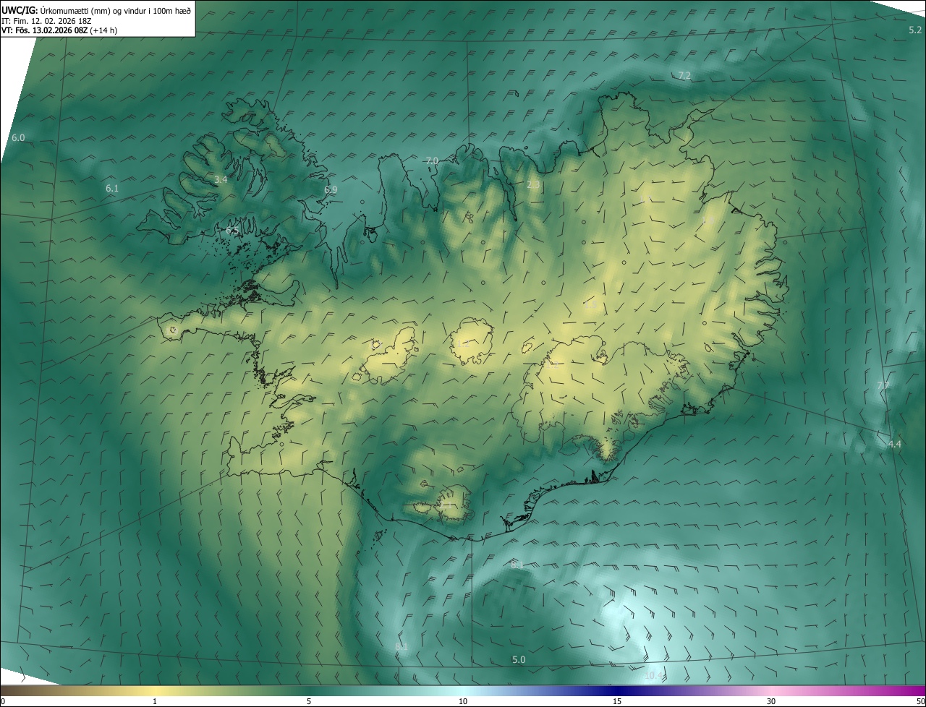Screen dimensions: 926x707
Task: Click the 7.2 value on the map
Action: click(x=684, y=76)
